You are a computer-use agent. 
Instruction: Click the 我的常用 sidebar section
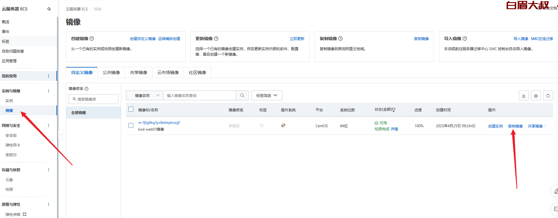click(x=28, y=76)
